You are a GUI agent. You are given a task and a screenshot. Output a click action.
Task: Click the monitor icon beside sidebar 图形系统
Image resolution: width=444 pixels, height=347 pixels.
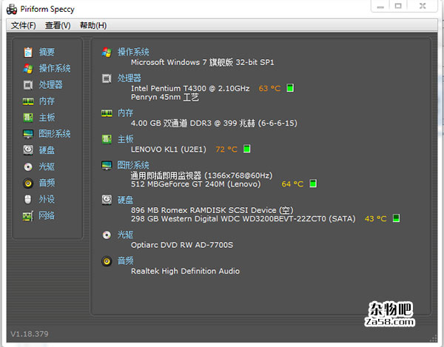click(28, 134)
